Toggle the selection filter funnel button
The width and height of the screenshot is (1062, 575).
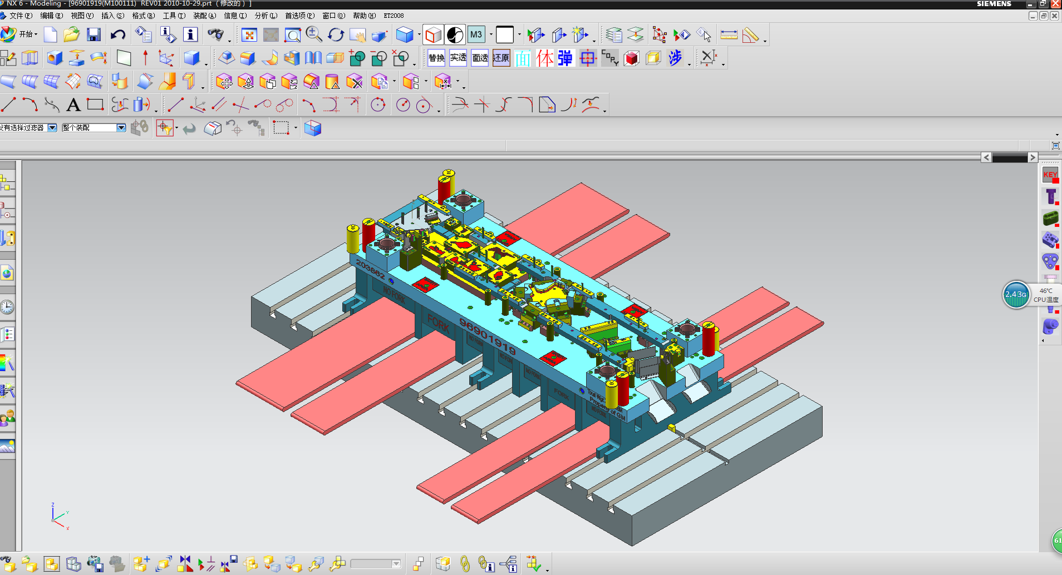tap(165, 128)
